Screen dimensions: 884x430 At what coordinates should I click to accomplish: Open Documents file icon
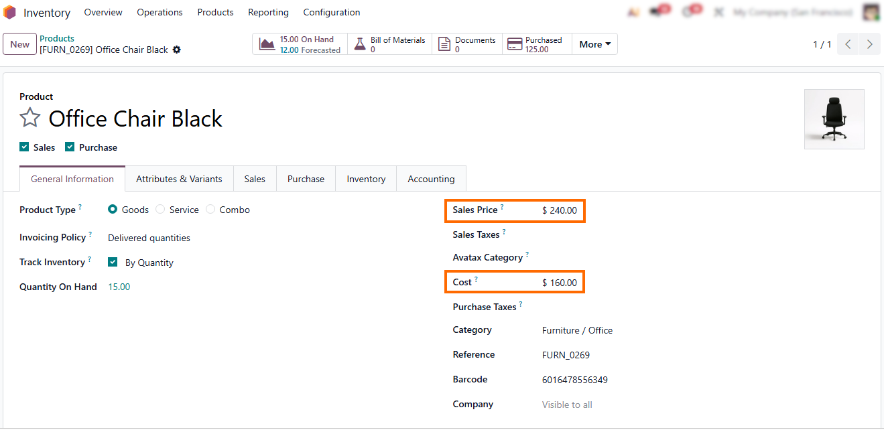pos(444,44)
